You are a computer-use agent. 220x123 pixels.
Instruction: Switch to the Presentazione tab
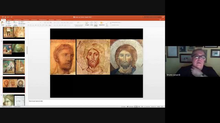(43, 20)
